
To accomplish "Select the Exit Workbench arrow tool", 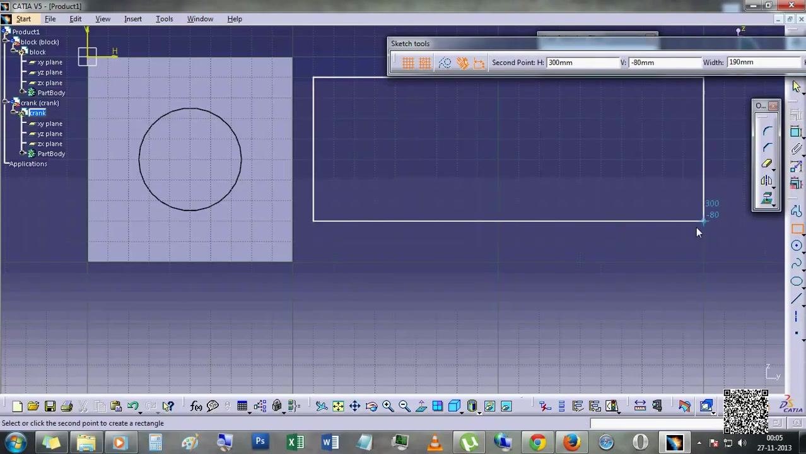I will [797, 87].
